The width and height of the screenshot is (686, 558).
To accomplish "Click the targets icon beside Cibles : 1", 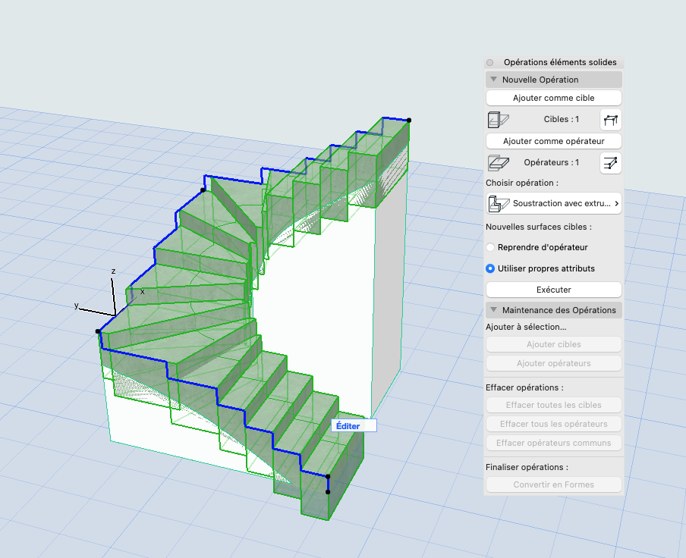I will (499, 119).
